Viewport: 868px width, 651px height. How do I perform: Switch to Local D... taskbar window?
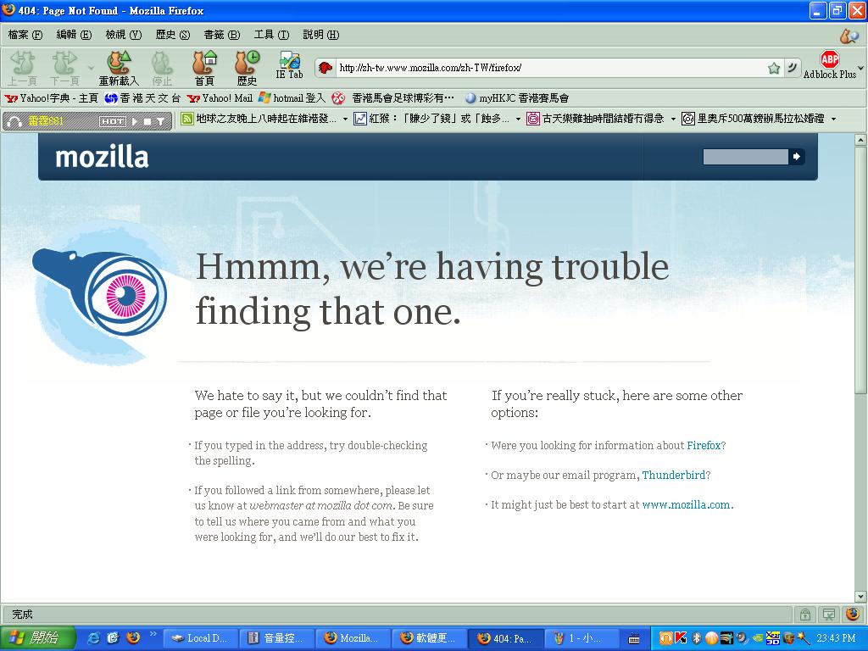click(200, 638)
